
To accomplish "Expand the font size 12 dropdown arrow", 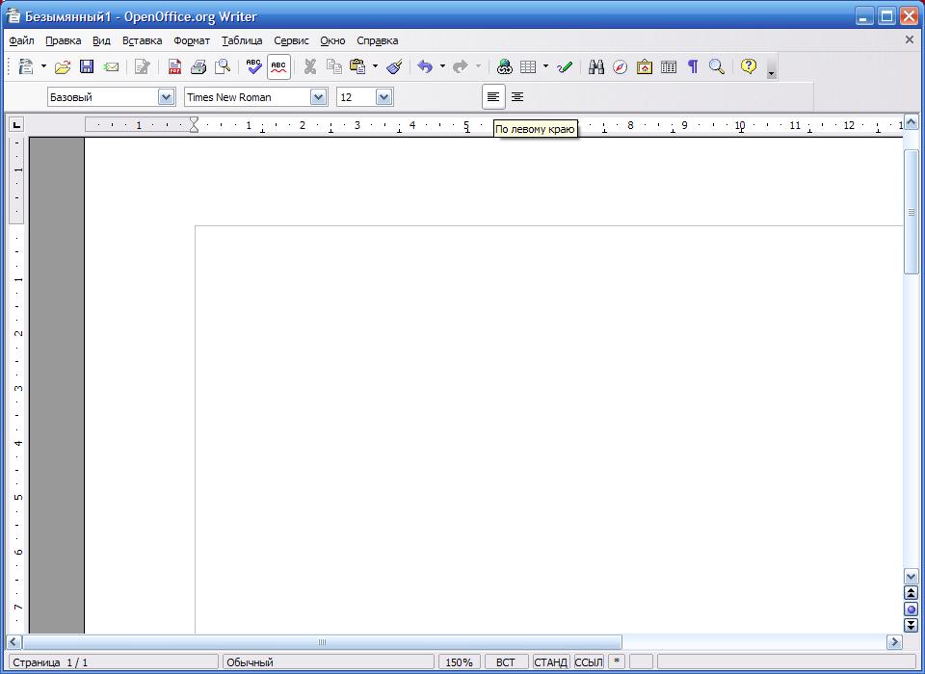I will tap(384, 96).
